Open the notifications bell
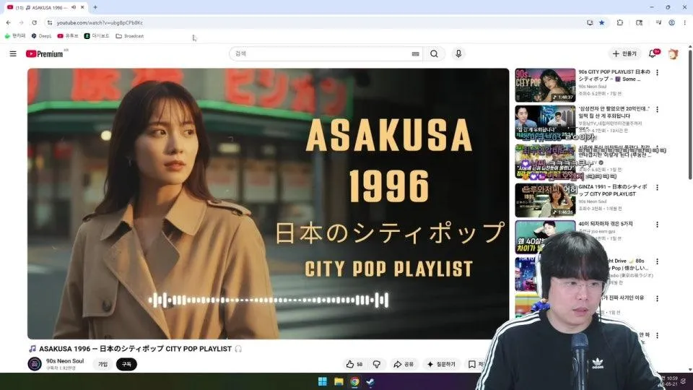The width and height of the screenshot is (693, 390). click(x=653, y=53)
